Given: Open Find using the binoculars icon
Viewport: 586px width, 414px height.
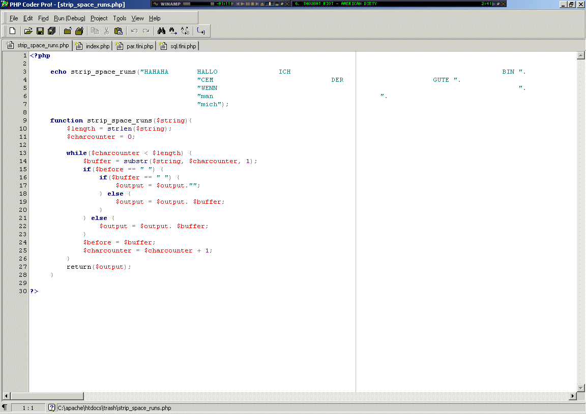Looking at the screenshot, I should 162,31.
